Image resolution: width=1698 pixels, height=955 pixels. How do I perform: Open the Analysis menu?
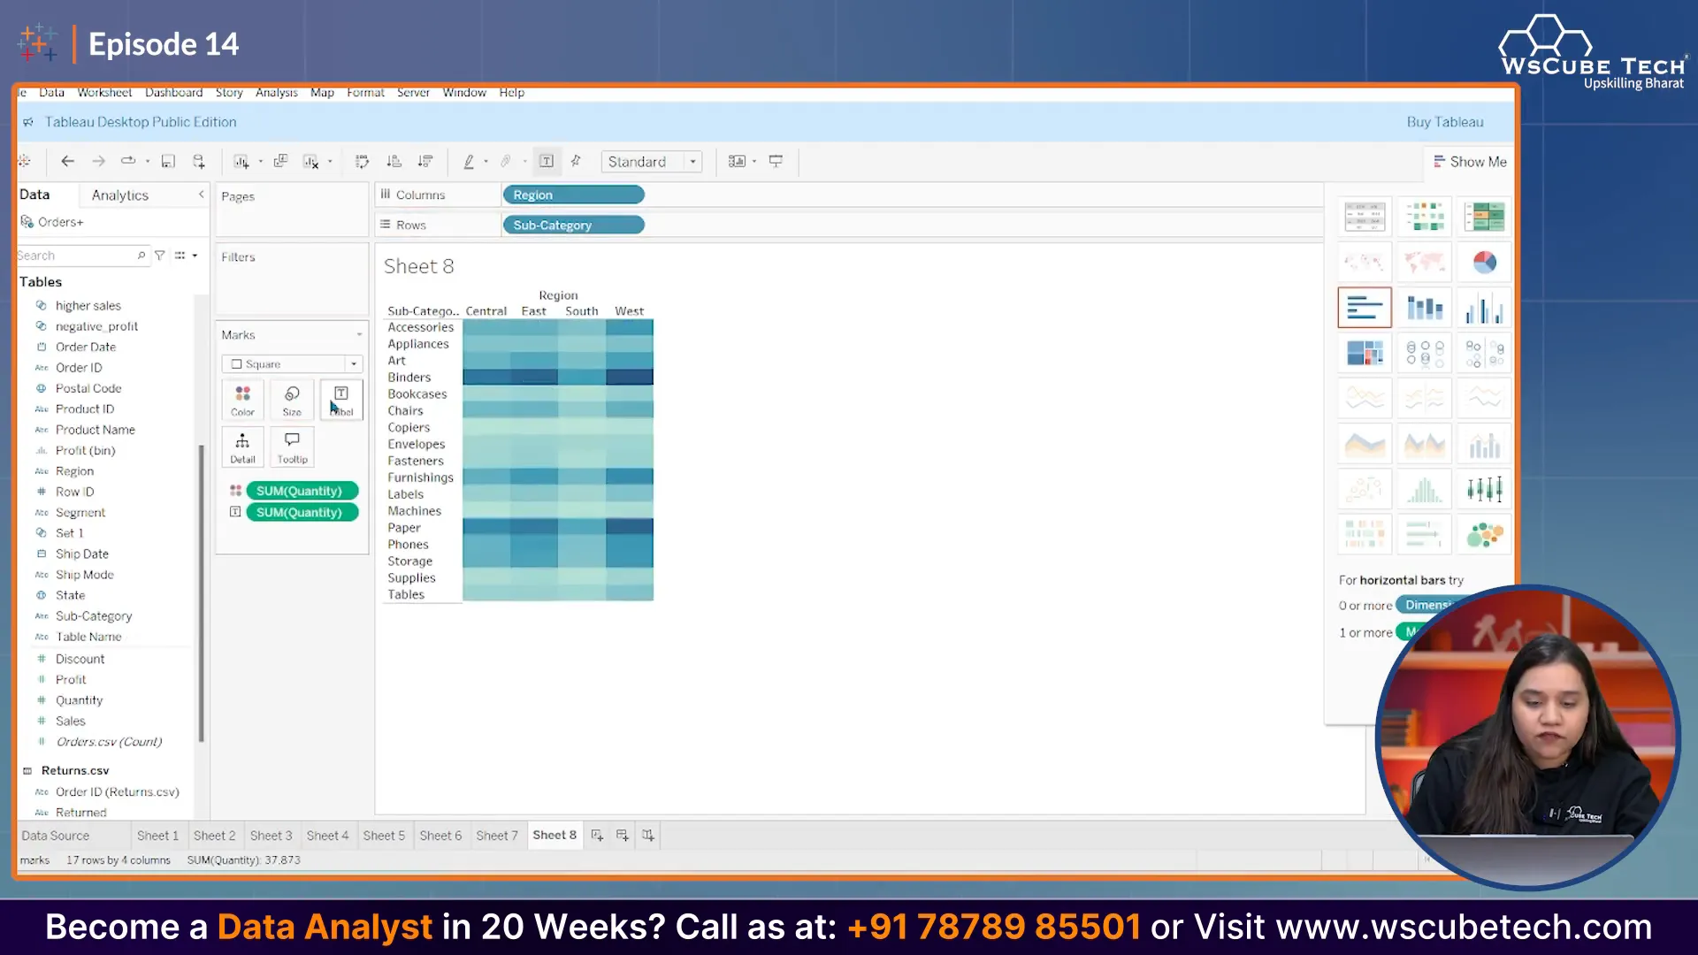pos(277,93)
